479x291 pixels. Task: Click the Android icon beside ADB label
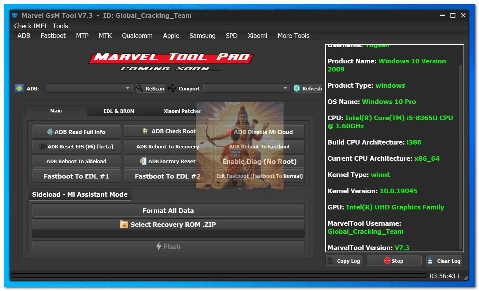(19, 88)
